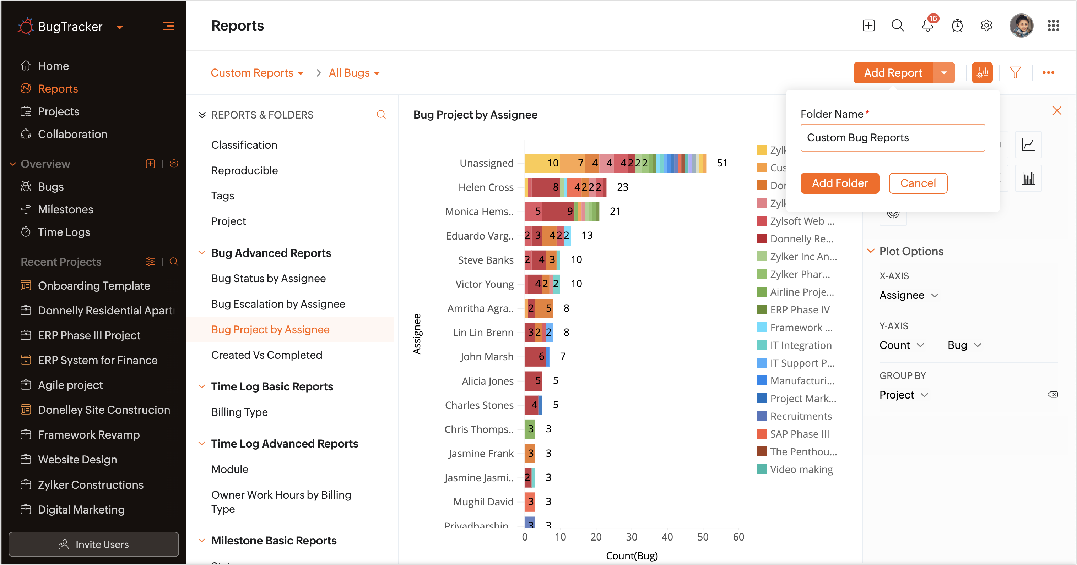This screenshot has width=1077, height=565.
Task: Click the chart settings icon
Action: click(982, 73)
